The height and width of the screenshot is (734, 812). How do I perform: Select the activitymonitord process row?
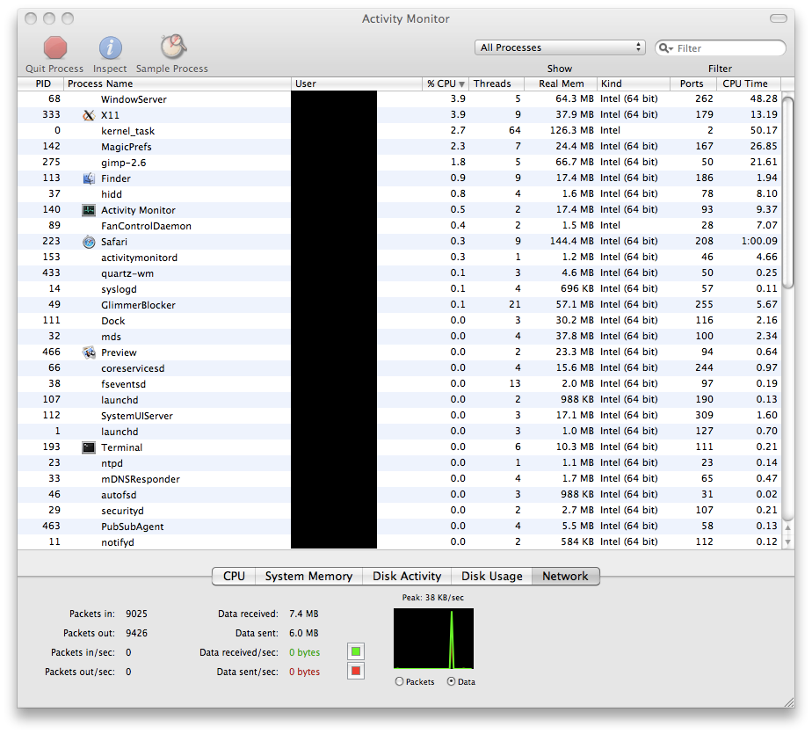coord(399,257)
